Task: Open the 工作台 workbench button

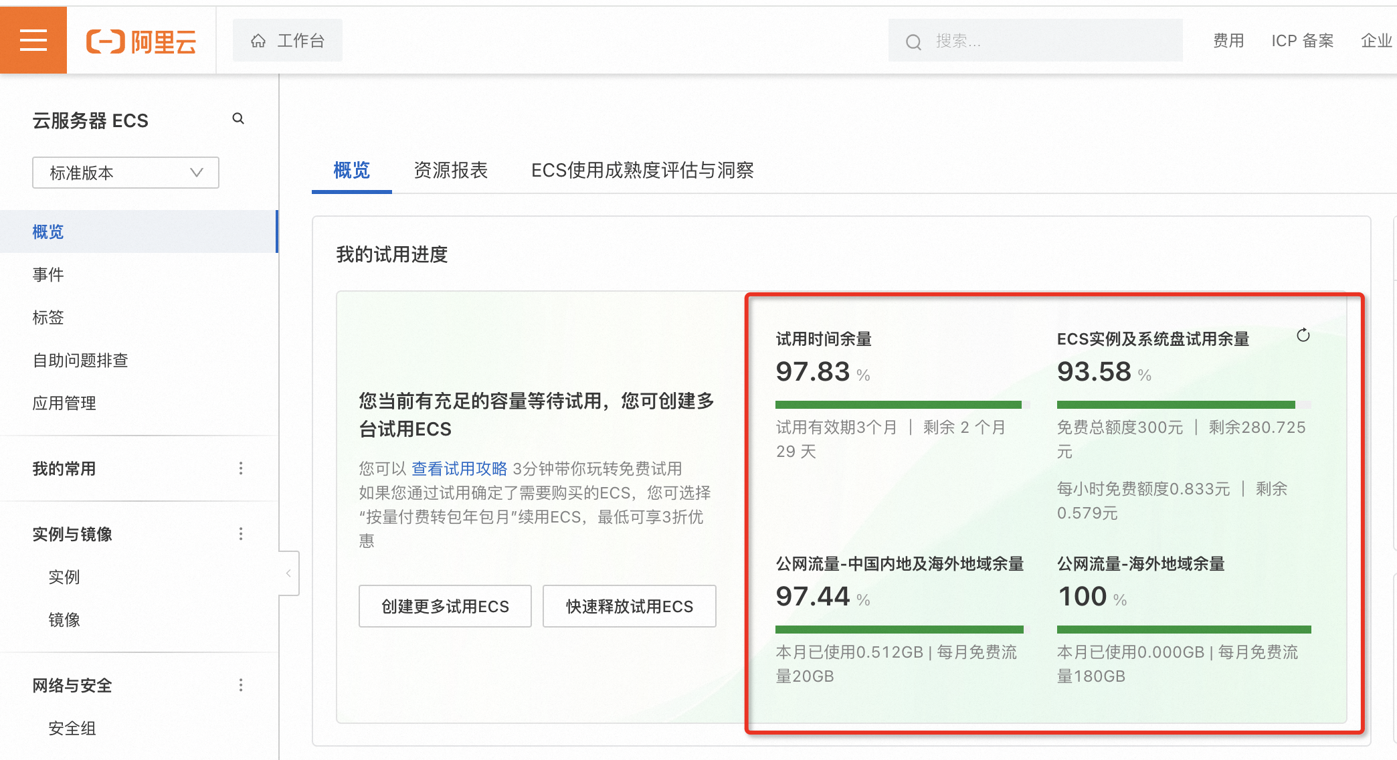Action: [x=288, y=41]
